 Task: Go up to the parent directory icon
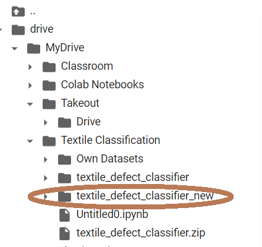point(18,12)
